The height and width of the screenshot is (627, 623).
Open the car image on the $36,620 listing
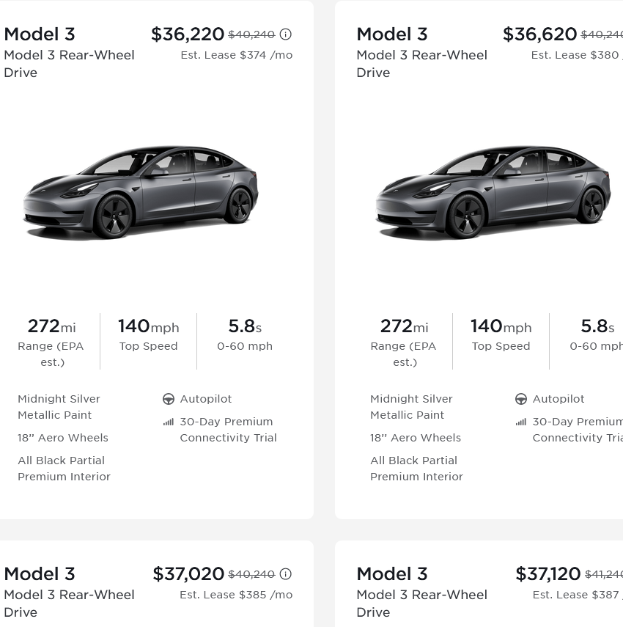point(493,191)
